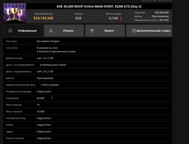189x144 pixels.
Task: Click the text 9 Игроков за финальным столом
Action: pos(56,51)
